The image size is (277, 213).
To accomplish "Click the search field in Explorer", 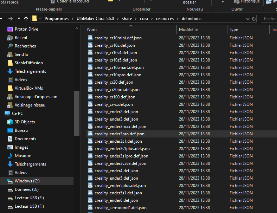I will (x=269, y=19).
